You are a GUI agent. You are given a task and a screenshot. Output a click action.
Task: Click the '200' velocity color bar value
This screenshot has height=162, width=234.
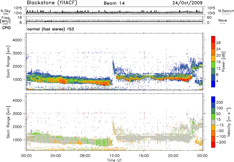219,102
